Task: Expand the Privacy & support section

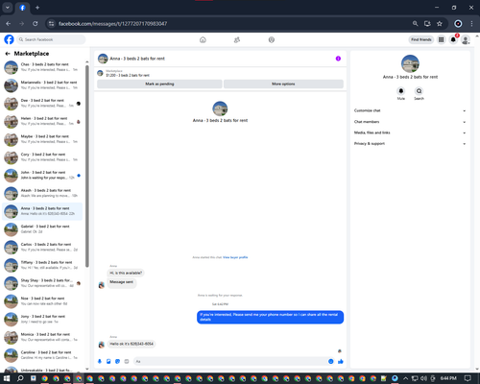Action: coord(410,144)
